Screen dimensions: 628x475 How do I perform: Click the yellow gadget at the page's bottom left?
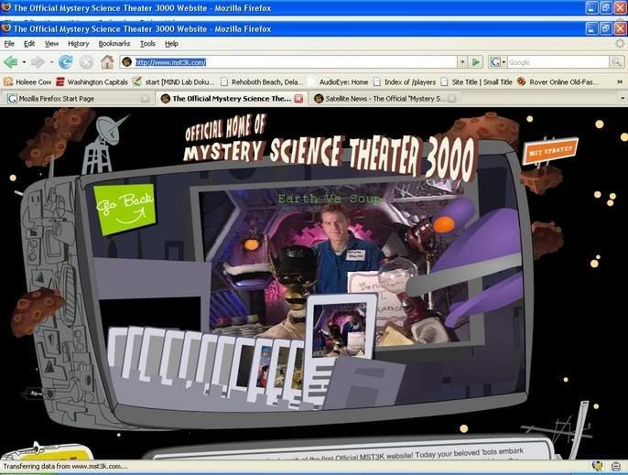click(x=48, y=451)
